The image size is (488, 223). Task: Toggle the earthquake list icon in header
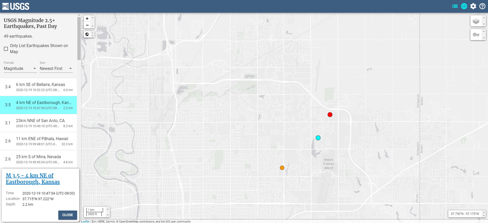click(x=455, y=6)
